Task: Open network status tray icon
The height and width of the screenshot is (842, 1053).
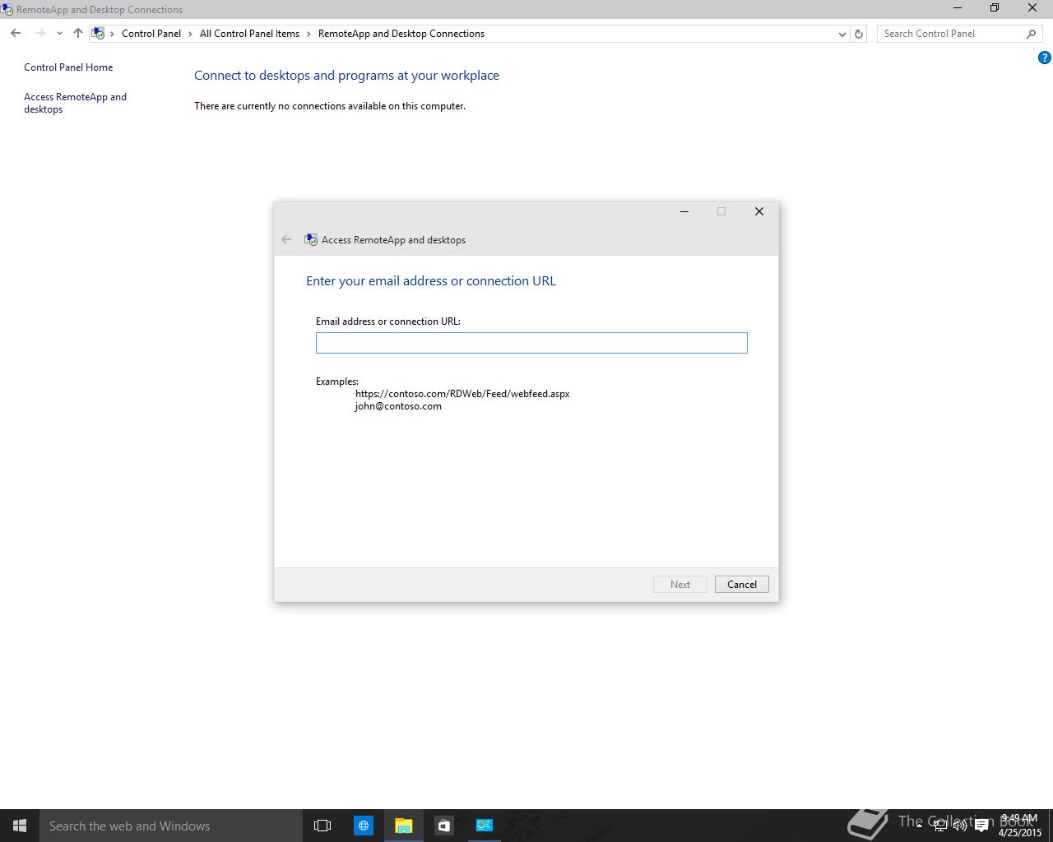Action: [940, 826]
